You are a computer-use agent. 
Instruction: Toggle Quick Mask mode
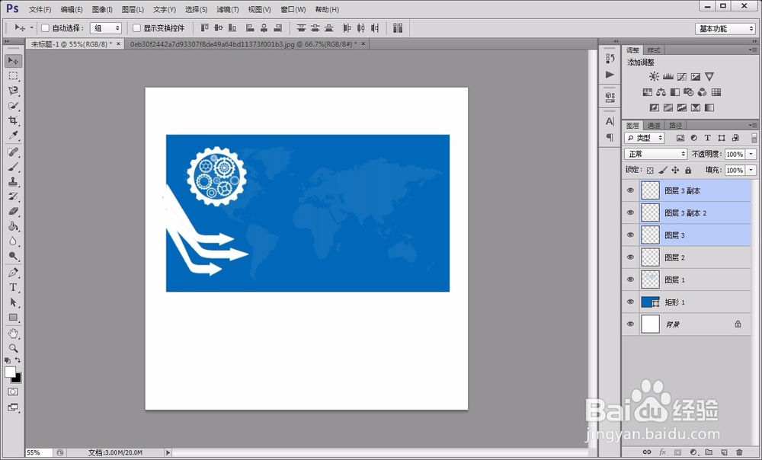pyautogui.click(x=13, y=391)
